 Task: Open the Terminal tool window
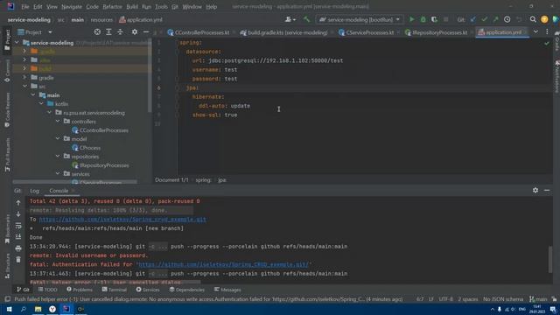(x=114, y=290)
